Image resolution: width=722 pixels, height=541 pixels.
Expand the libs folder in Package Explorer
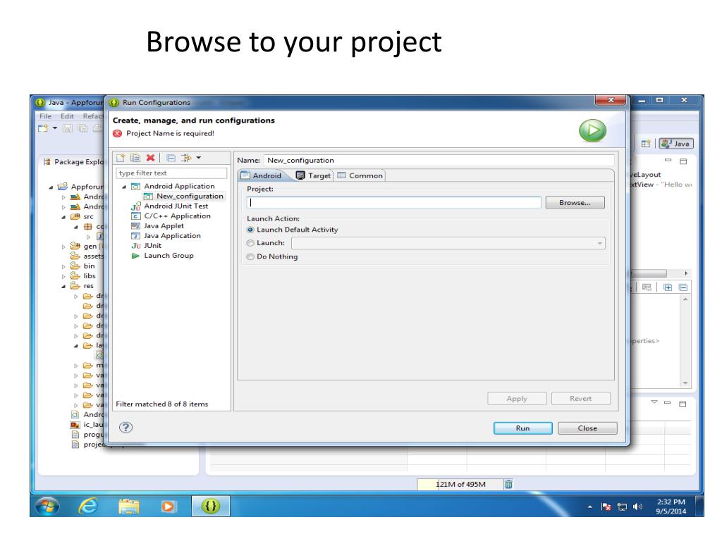63,276
